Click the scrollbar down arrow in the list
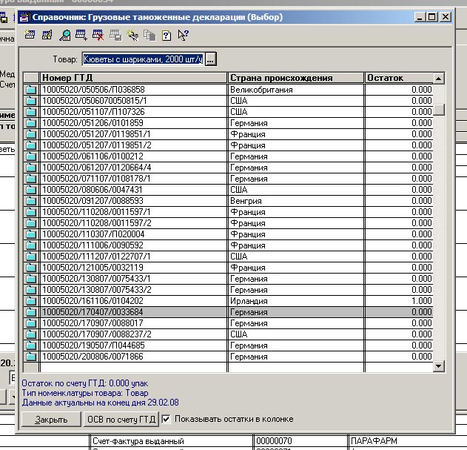The width and height of the screenshot is (467, 450). (x=438, y=365)
